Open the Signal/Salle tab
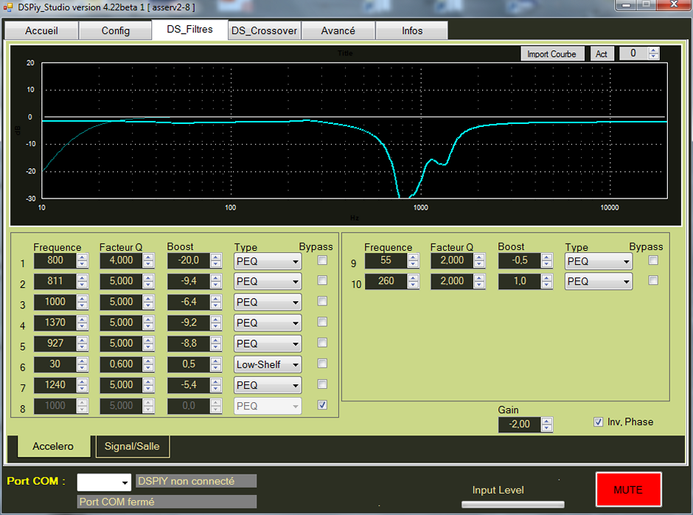The image size is (693, 515). [132, 446]
